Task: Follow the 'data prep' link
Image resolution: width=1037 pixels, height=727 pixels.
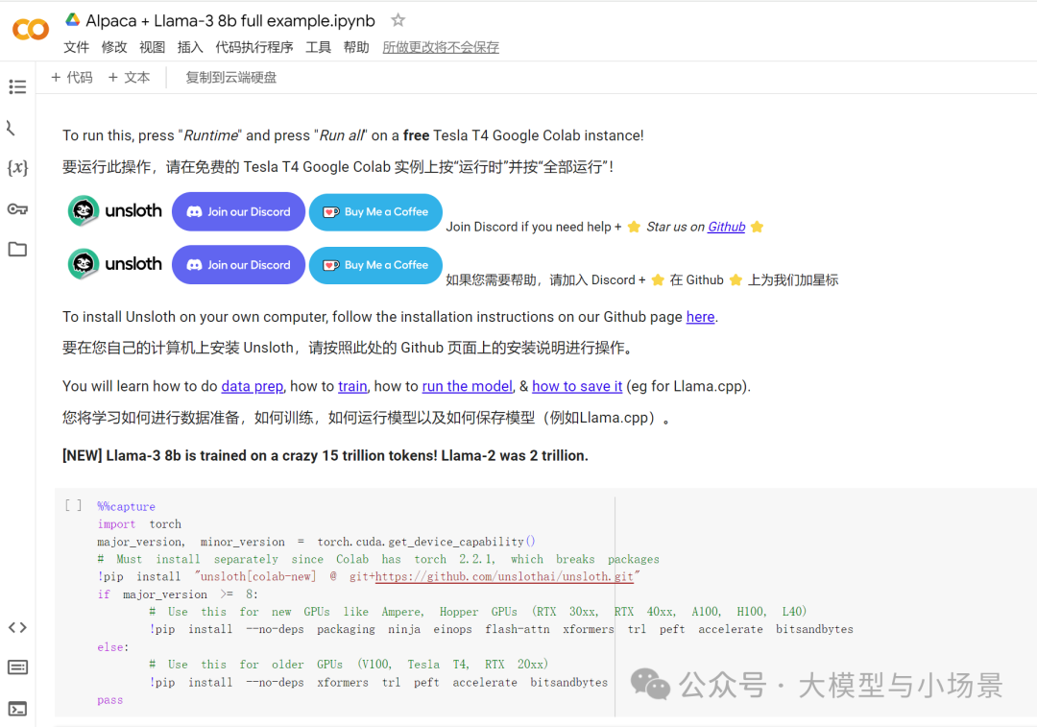Action: [x=252, y=386]
